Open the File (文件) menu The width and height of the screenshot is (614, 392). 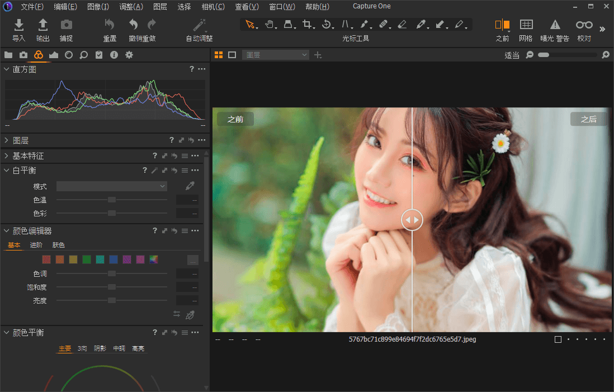[32, 7]
